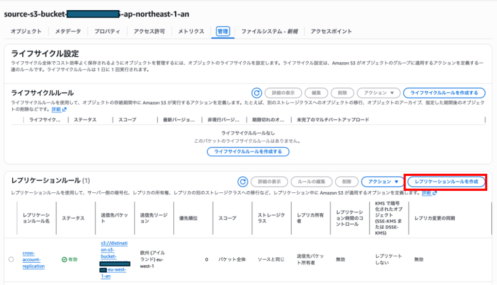Click 未完了のマルチパートアップロード column header
The image size is (497, 285).
tap(333, 120)
